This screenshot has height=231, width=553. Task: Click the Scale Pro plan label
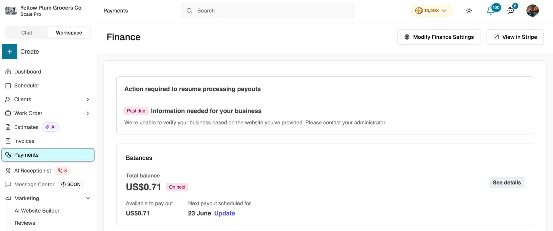point(31,14)
